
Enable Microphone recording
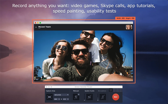pos(103,97)
